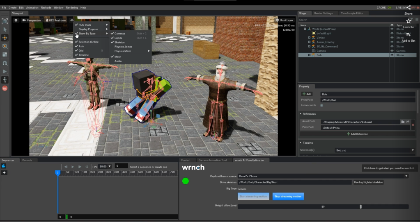
Task: Toggle the Instanceable checkbox
Action: [x=321, y=105]
